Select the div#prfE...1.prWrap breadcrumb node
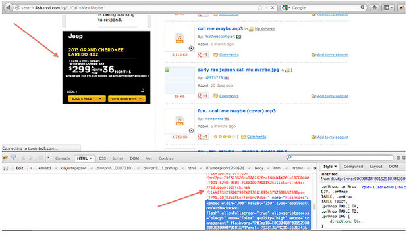Image resolution: width=411 pixels, height=237 pixels. point(161,168)
